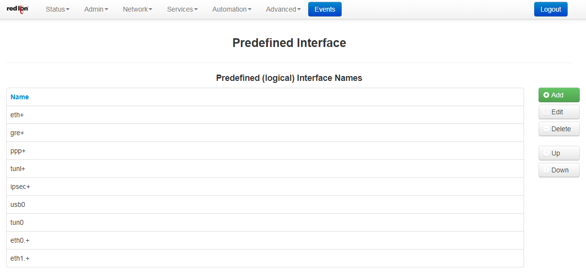The height and width of the screenshot is (280, 586).
Task: Click the plus icon on Add button
Action: [x=546, y=95]
